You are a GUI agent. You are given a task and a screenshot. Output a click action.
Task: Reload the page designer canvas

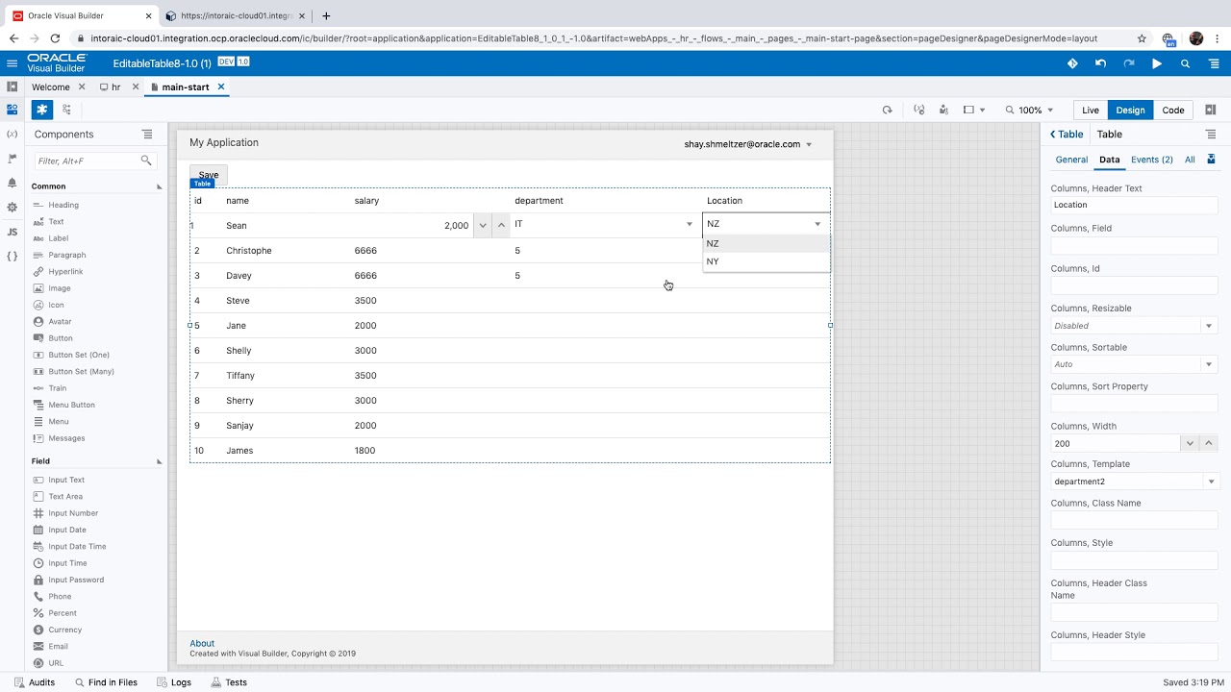coord(887,110)
